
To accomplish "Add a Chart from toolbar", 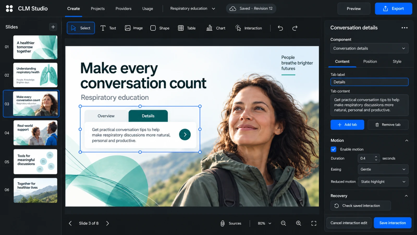I will (216, 28).
